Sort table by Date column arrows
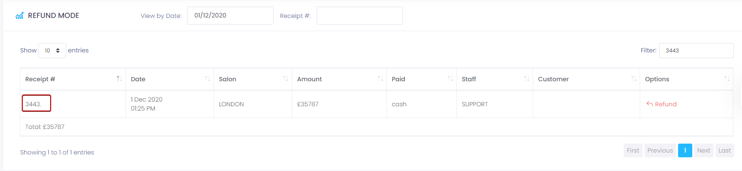This screenshot has width=742, height=171. pyautogui.click(x=207, y=79)
